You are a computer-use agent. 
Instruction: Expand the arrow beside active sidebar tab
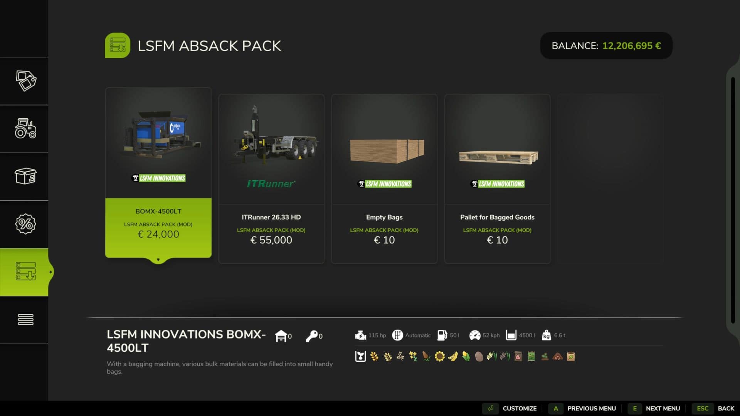(50, 272)
